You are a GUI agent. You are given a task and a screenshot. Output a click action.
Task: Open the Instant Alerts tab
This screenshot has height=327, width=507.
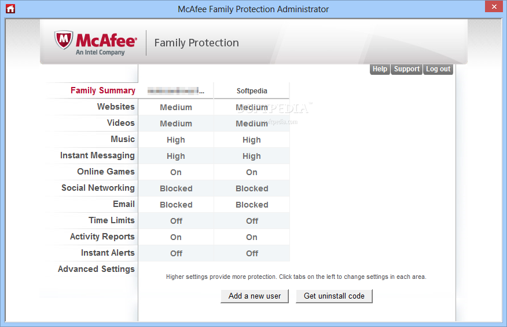[108, 253]
